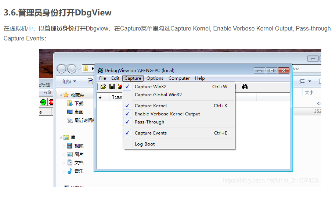332x197 pixels.
Task: Expand the 文档 library node
Action: [64, 163]
